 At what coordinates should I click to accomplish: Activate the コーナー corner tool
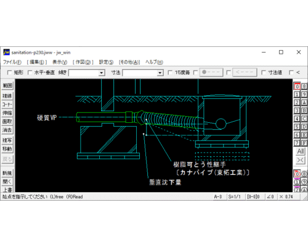tap(7, 104)
